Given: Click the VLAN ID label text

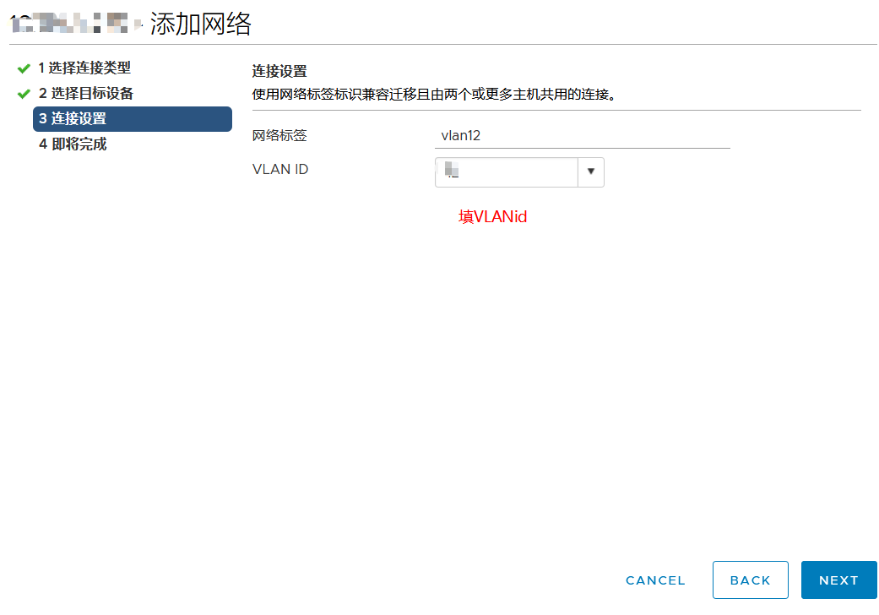Looking at the screenshot, I should tap(280, 169).
